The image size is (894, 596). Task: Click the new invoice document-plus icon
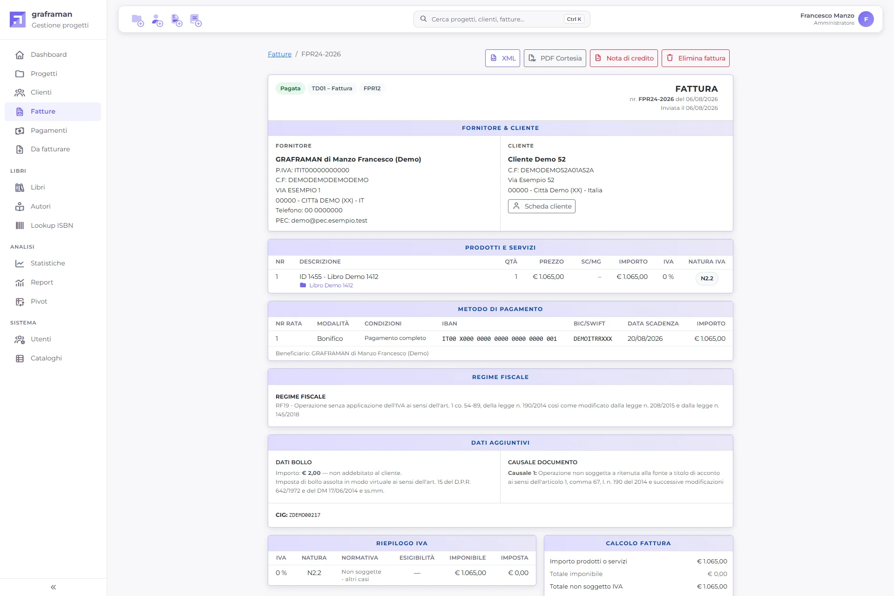pyautogui.click(x=177, y=20)
